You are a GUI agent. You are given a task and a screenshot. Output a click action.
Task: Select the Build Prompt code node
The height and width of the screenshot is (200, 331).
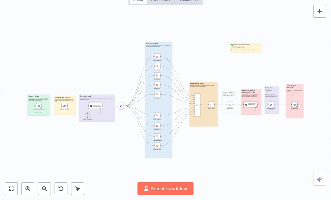230,105
